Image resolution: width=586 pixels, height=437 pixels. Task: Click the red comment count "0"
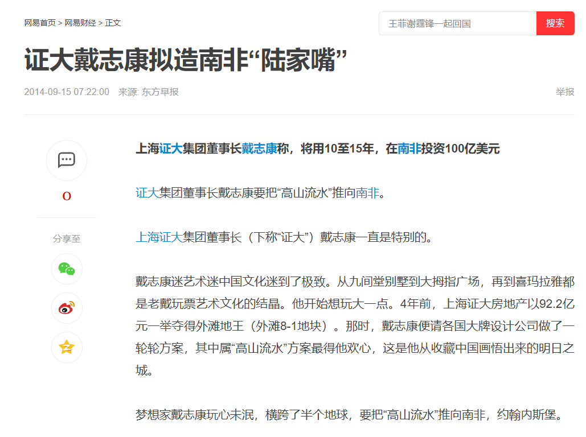(x=67, y=196)
